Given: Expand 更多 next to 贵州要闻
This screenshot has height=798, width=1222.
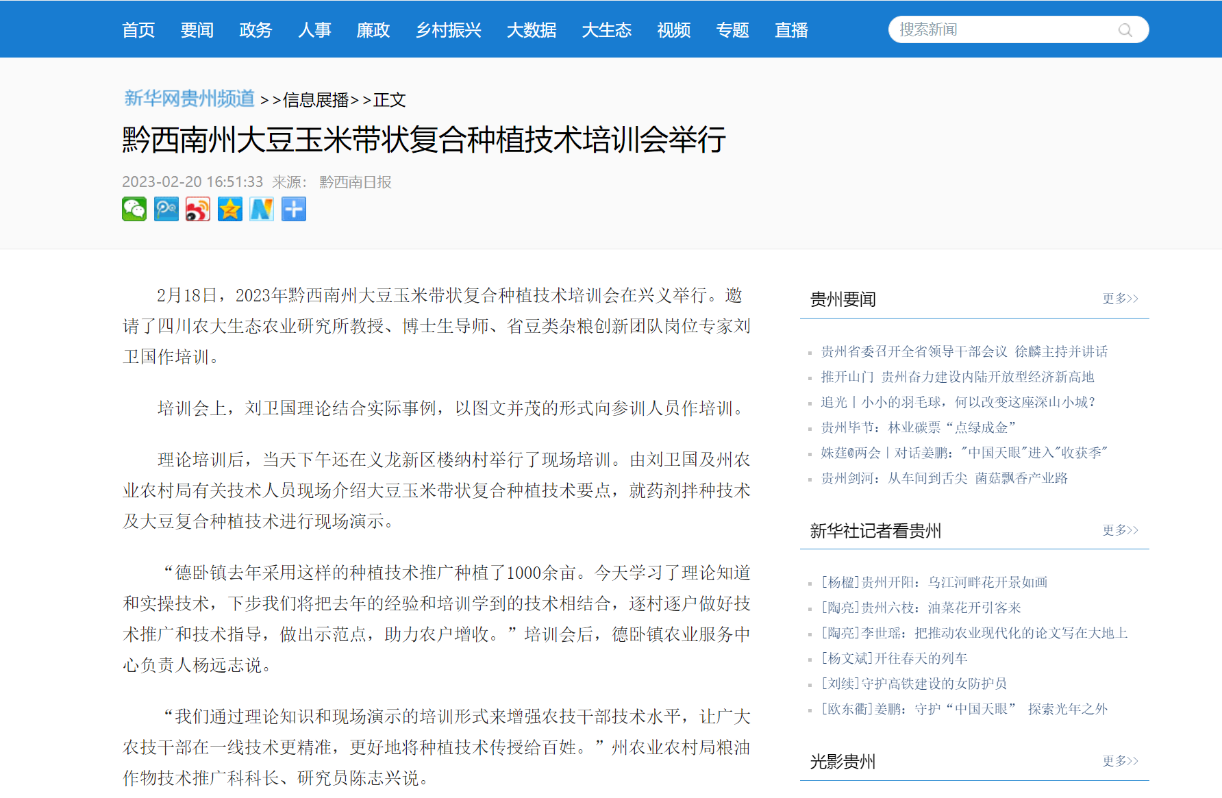Looking at the screenshot, I should tap(1119, 299).
